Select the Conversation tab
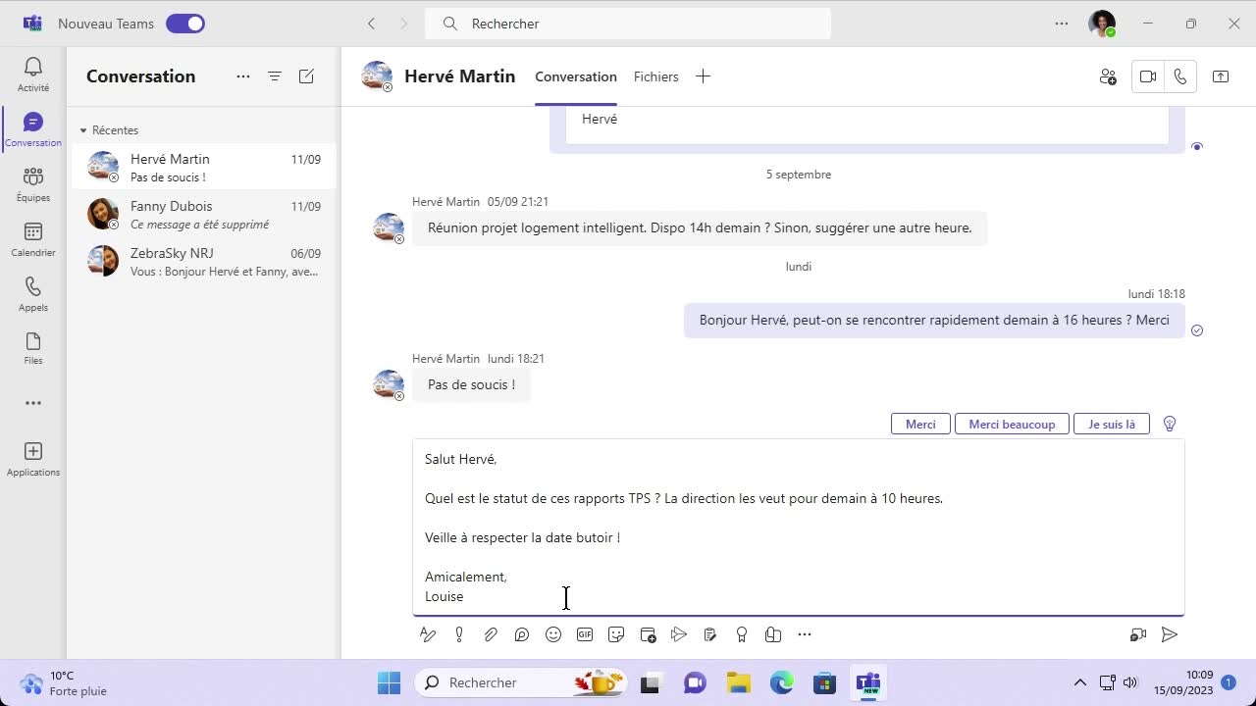Screen dimensions: 1256x706 (575, 76)
